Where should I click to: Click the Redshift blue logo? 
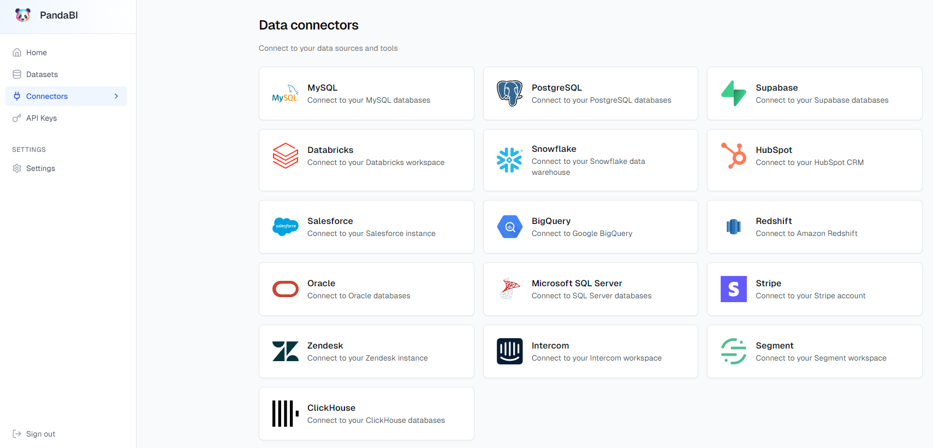[734, 227]
